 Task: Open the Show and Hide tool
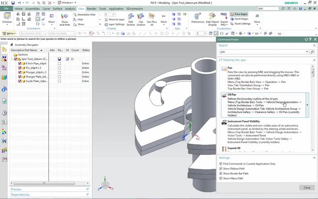pos(65,19)
